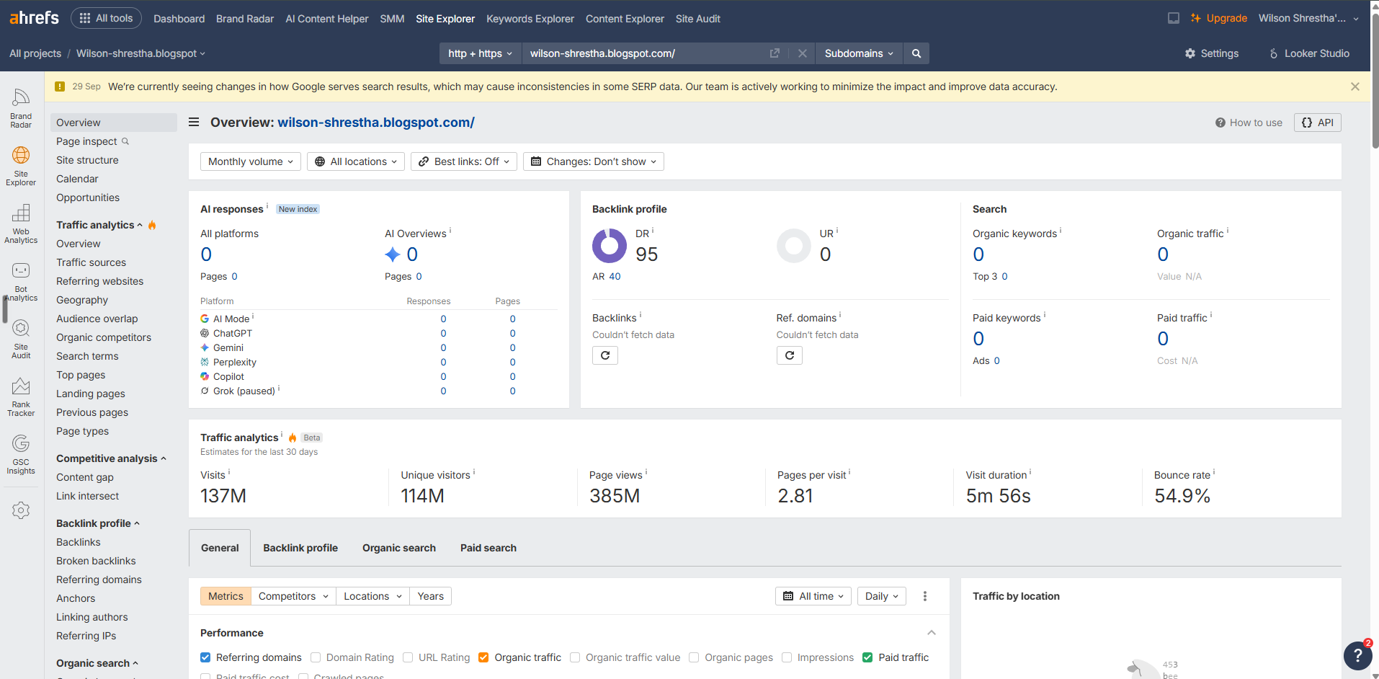Viewport: 1379px width, 679px height.
Task: Open the help question mark bubble
Action: tap(1358, 655)
